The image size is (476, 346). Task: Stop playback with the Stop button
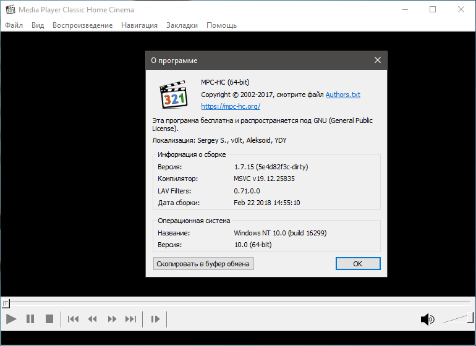[49, 319]
